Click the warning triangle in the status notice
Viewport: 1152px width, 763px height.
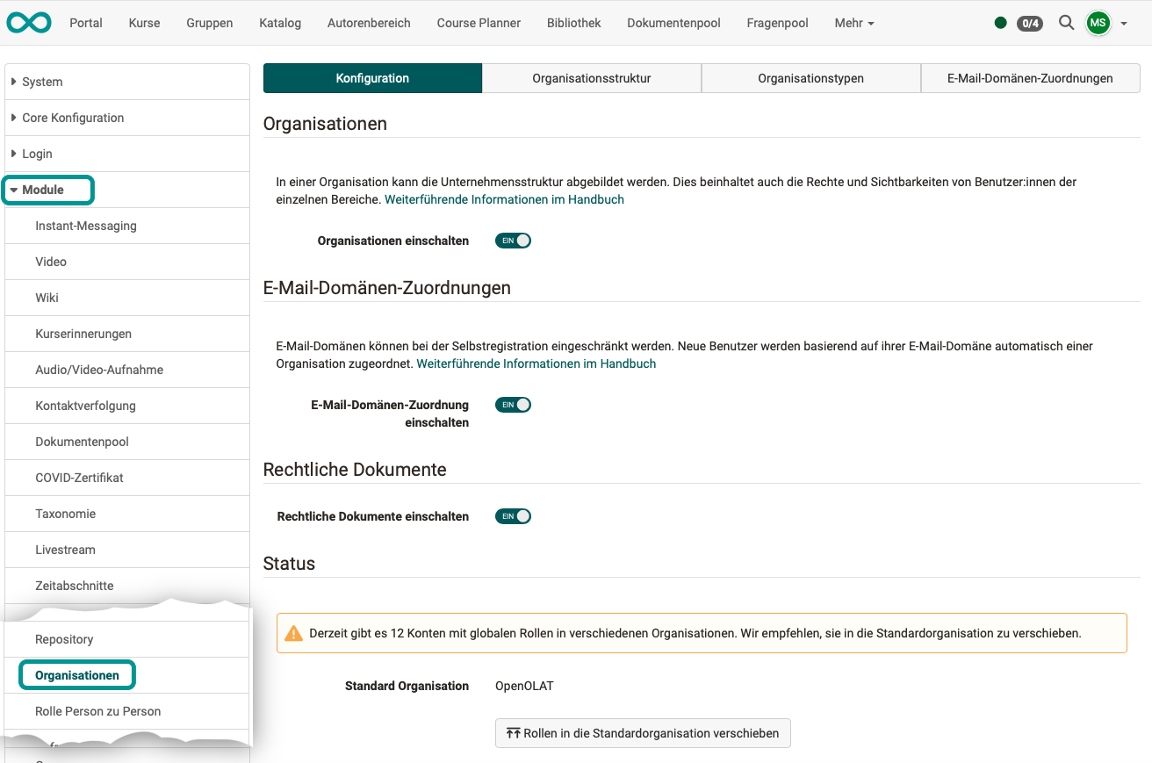pos(294,632)
